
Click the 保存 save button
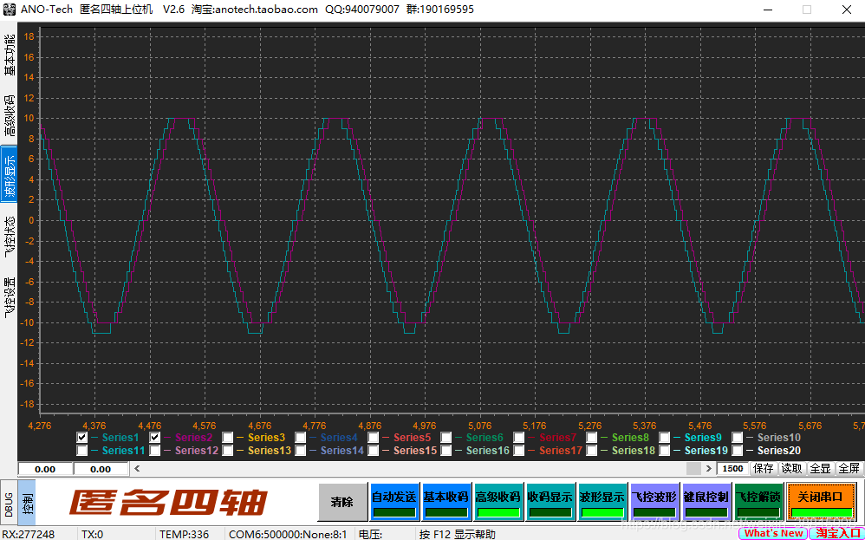[764, 469]
